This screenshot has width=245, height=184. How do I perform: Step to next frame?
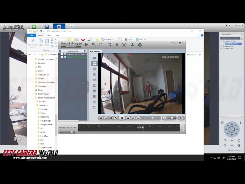pos(138,118)
